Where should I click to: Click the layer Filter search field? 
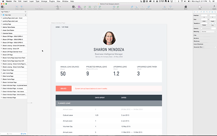coord(10,134)
